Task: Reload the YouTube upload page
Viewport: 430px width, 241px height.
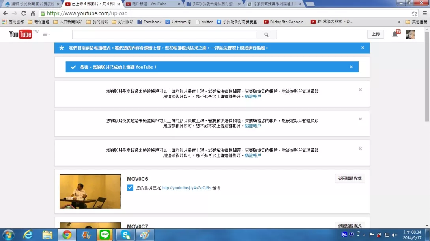Action: click(24, 13)
